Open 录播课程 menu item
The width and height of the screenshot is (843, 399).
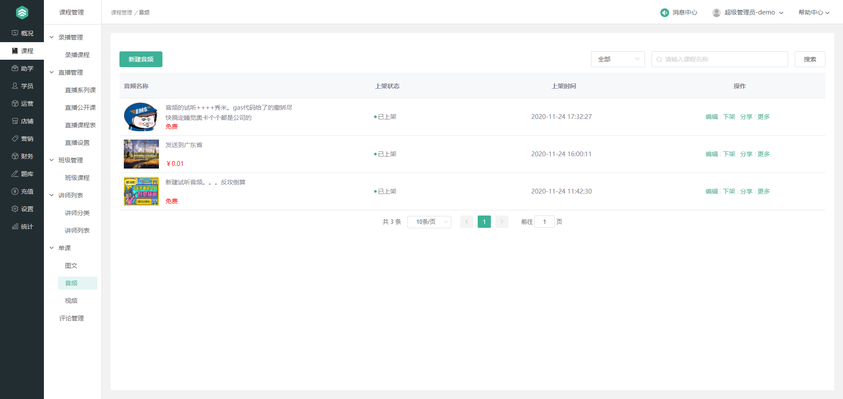click(x=77, y=55)
